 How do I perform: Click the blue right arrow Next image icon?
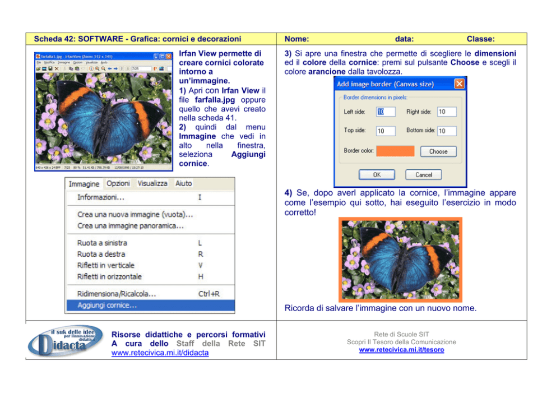pyautogui.click(x=115, y=68)
